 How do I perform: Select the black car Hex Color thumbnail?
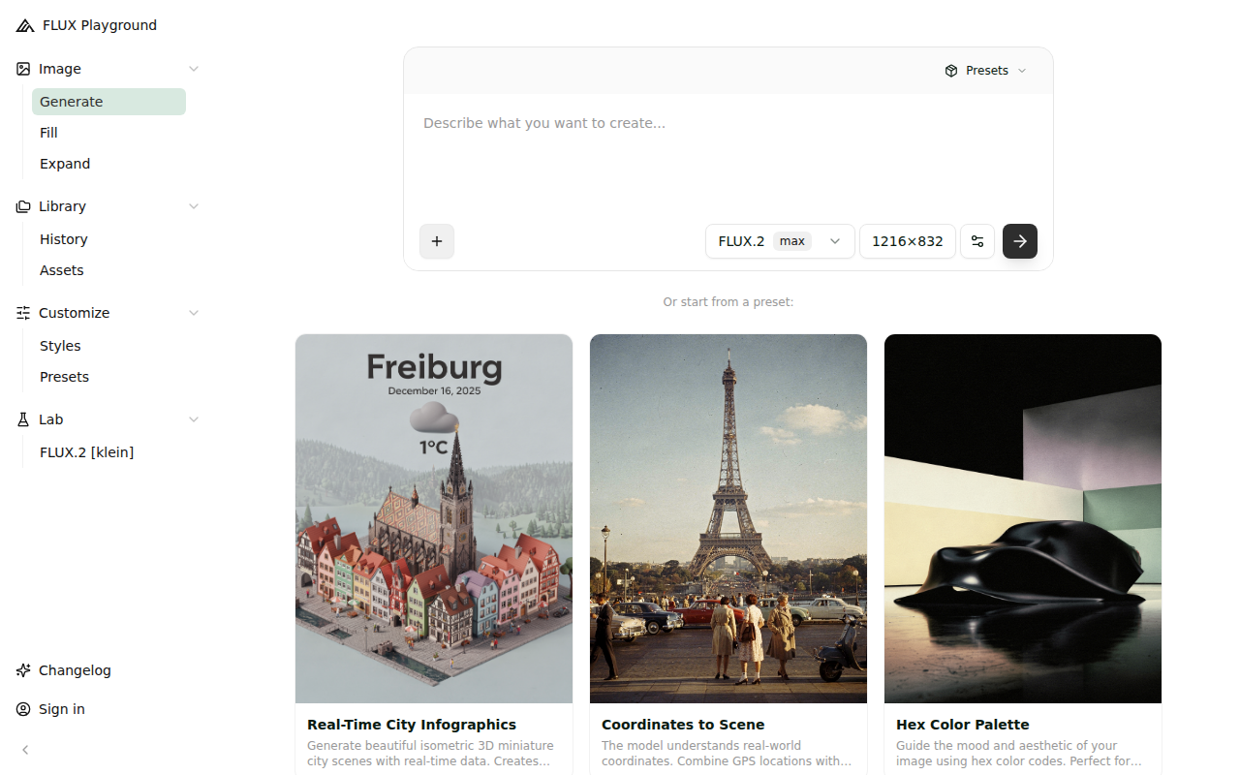click(x=1023, y=518)
